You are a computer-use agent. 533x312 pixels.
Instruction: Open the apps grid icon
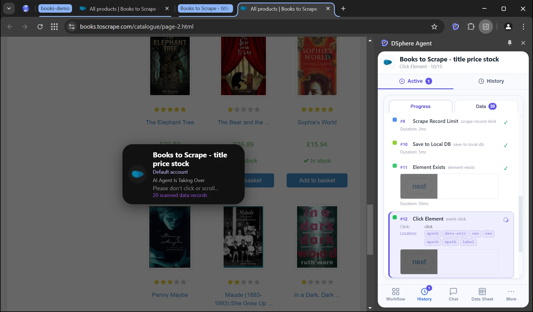tap(54, 27)
